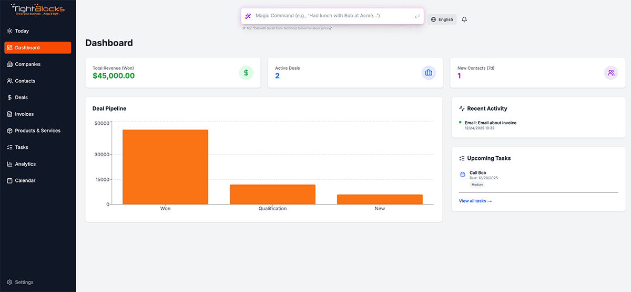631x292 pixels.
Task: Click the Due: 12/29/2025 text
Action: click(x=484, y=178)
